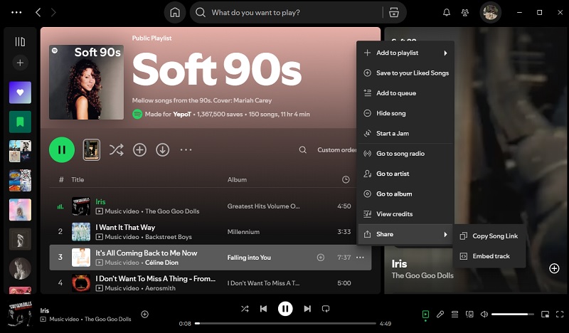Skip to previous track
Viewport: 569px width, 333px height.
[x=263, y=309]
